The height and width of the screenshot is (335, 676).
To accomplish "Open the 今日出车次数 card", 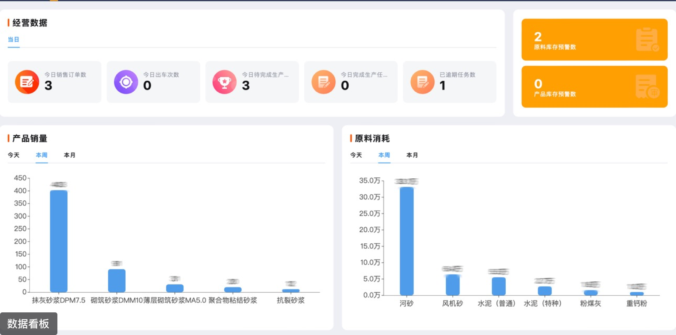I will tap(153, 82).
